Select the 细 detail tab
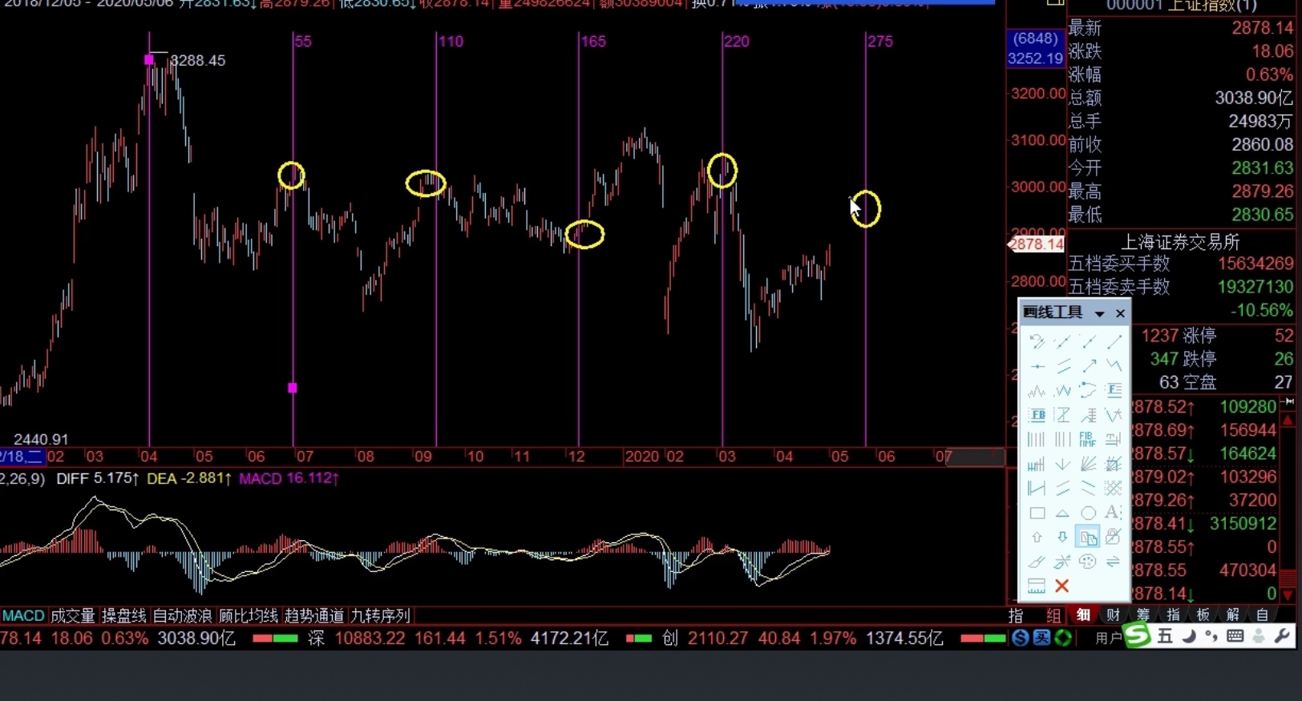 click(x=1083, y=614)
